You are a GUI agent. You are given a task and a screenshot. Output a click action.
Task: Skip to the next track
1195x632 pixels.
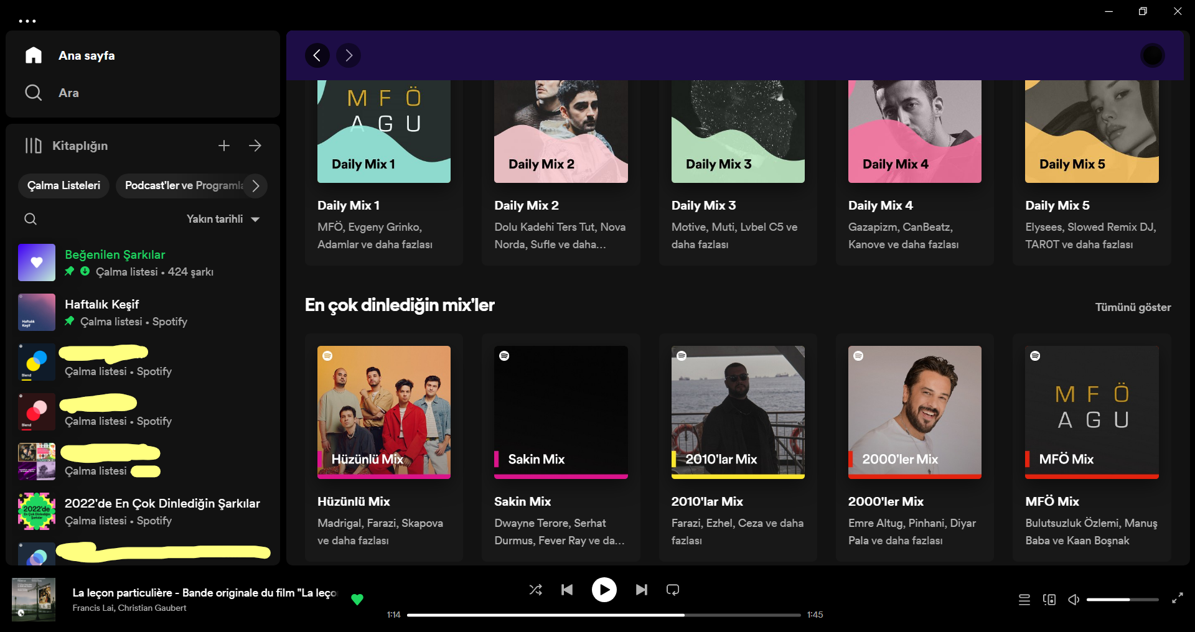[642, 590]
